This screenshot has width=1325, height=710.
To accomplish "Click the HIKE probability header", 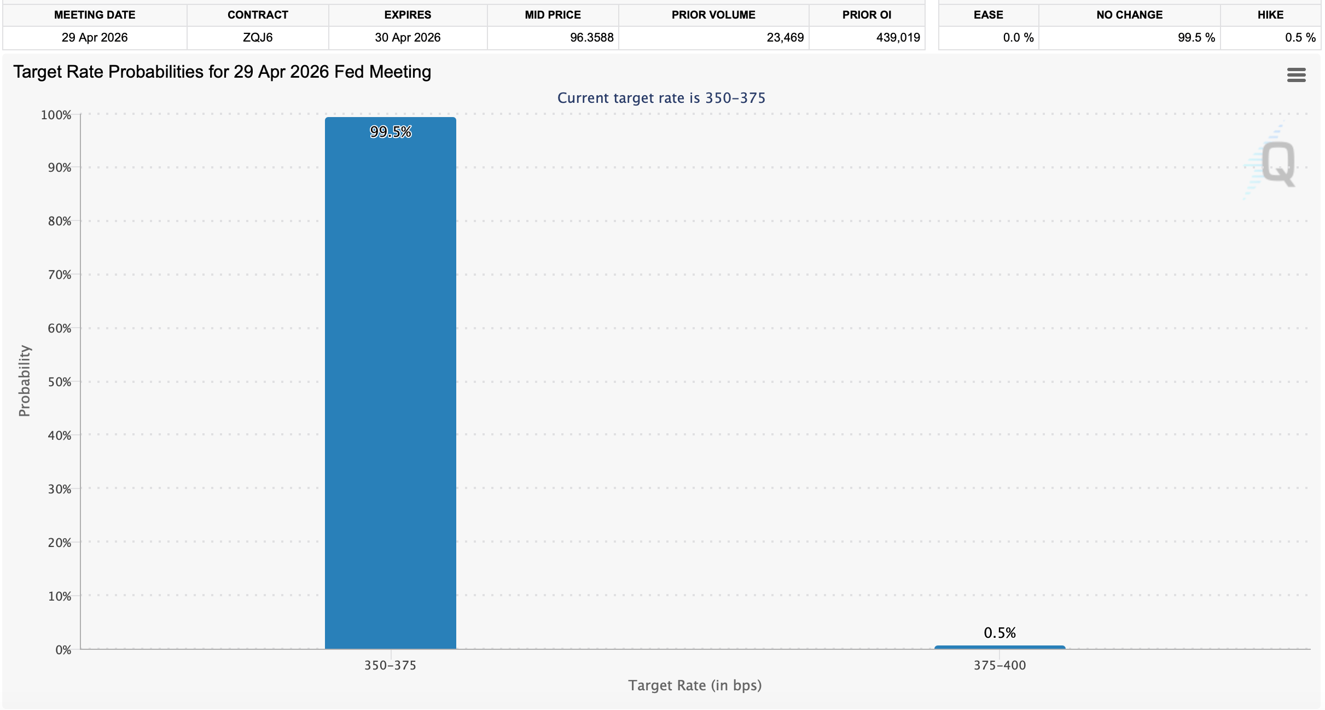I will tap(1270, 15).
